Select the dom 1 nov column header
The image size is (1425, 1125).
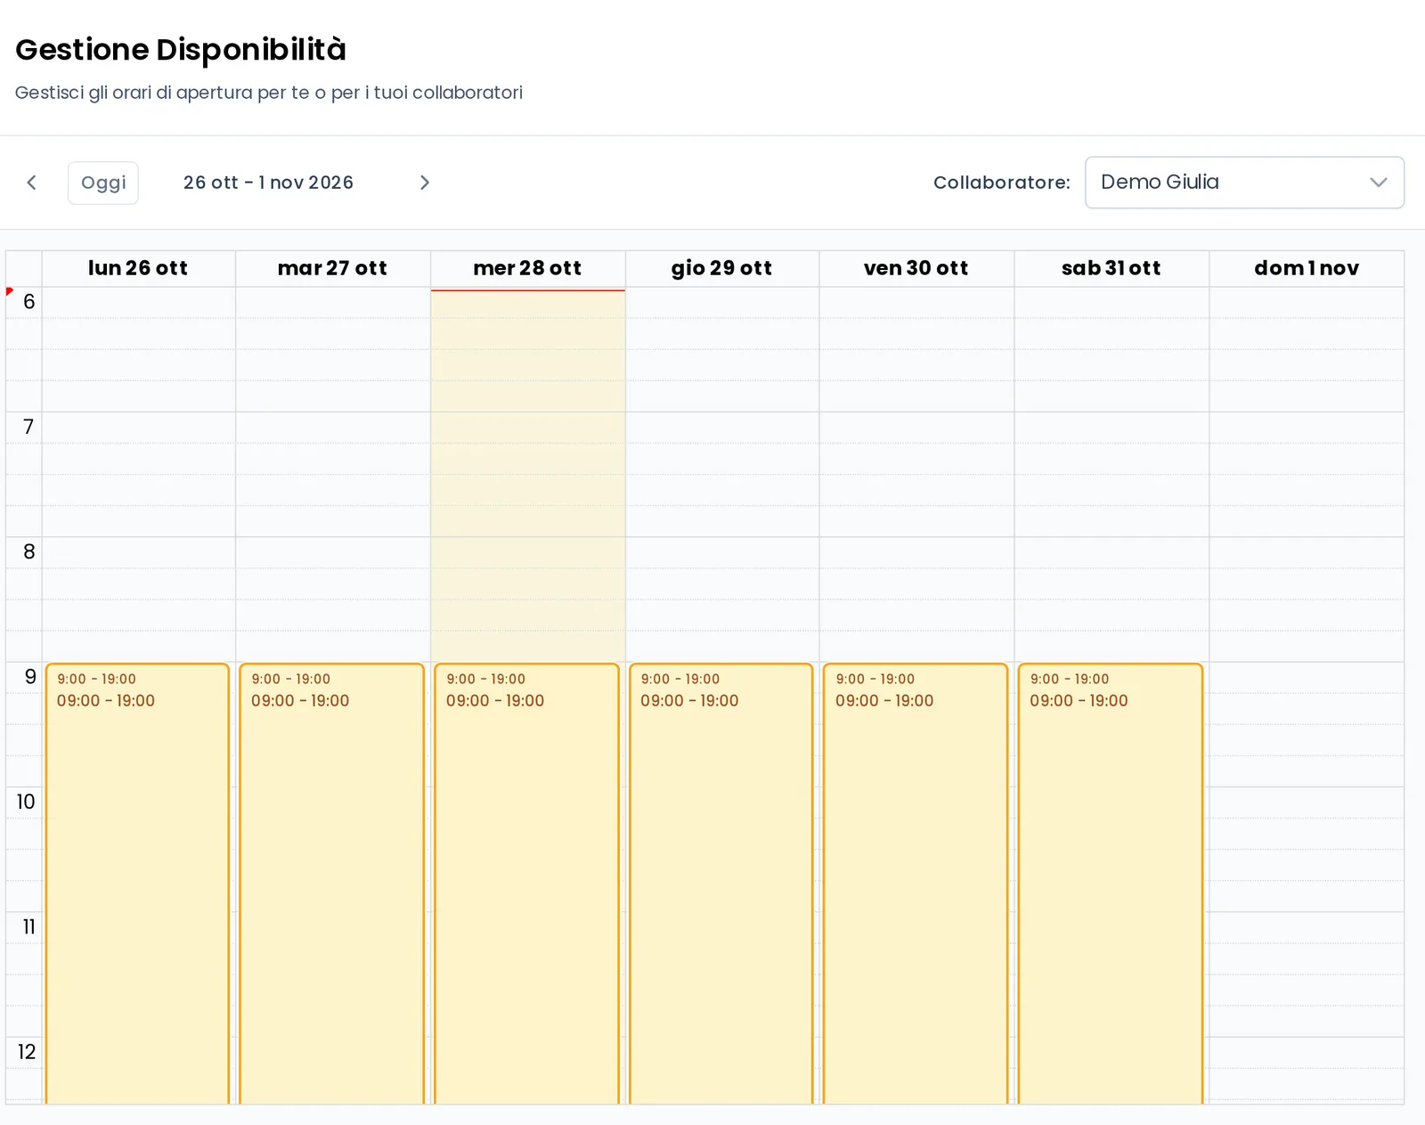(x=1307, y=268)
